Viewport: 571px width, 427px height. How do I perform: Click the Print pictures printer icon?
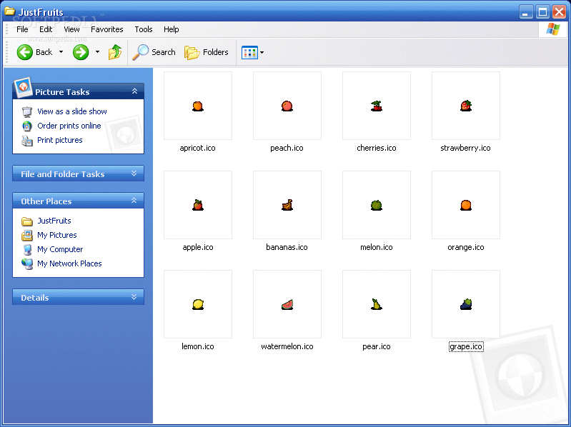pyautogui.click(x=27, y=141)
